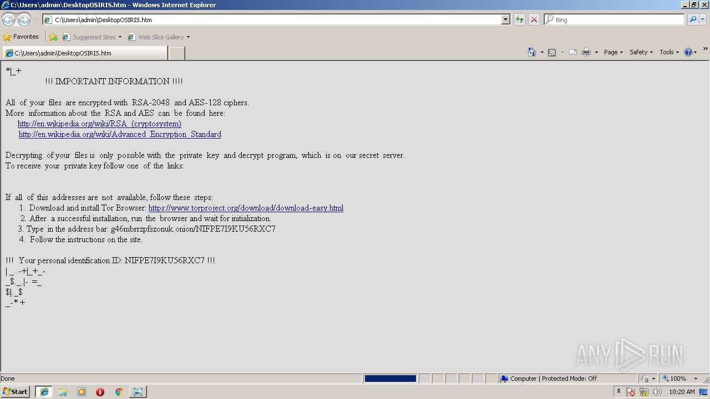
Task: Open the Favorites star button
Action: [x=21, y=37]
